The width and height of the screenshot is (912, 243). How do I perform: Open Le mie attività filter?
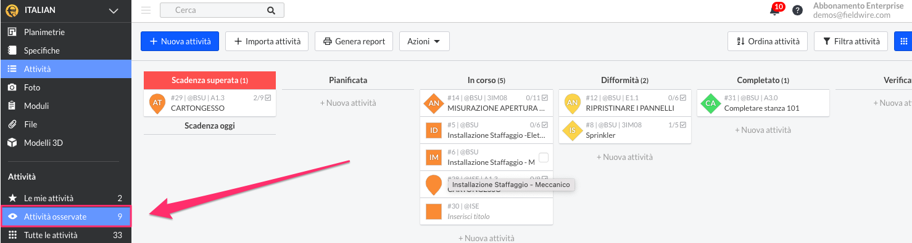point(65,198)
